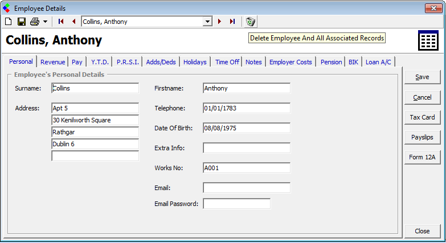This screenshot has height=243, width=446.
Task: Open the print options arrow beside printer
Action: click(x=45, y=22)
